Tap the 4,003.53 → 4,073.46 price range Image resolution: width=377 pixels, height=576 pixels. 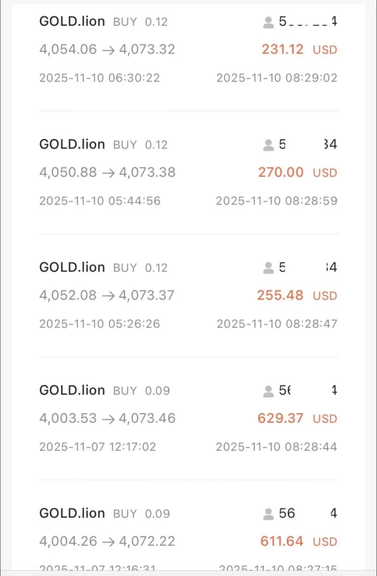107,418
